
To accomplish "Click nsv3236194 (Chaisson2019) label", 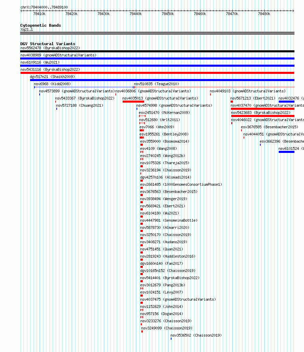I will (x=166, y=170).
